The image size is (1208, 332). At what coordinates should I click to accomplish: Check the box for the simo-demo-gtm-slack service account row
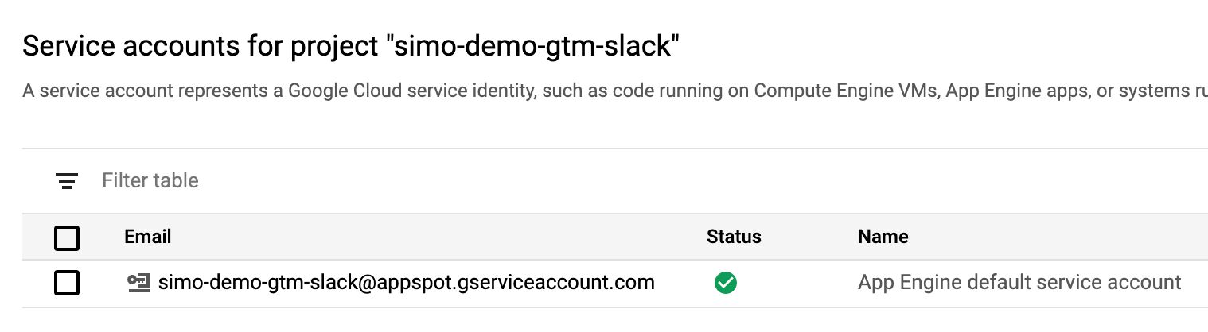coord(67,283)
